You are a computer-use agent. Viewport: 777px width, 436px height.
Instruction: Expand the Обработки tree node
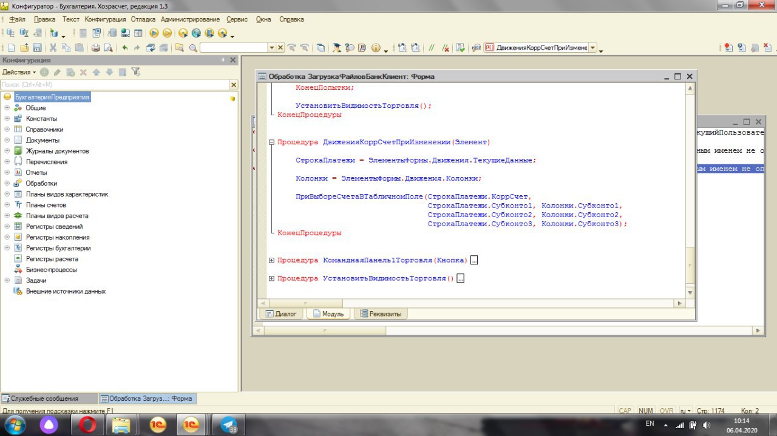tap(7, 183)
